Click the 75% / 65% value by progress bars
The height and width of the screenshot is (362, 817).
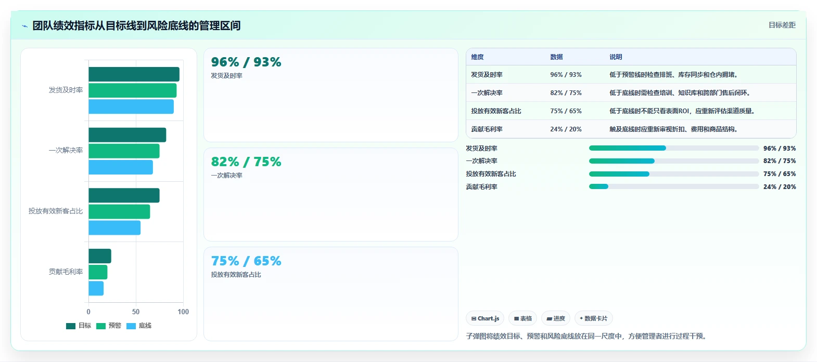click(x=780, y=174)
